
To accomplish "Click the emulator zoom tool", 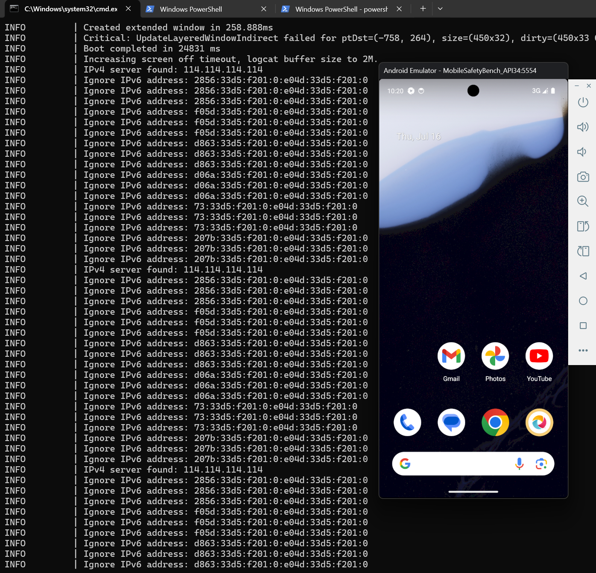I will 583,201.
